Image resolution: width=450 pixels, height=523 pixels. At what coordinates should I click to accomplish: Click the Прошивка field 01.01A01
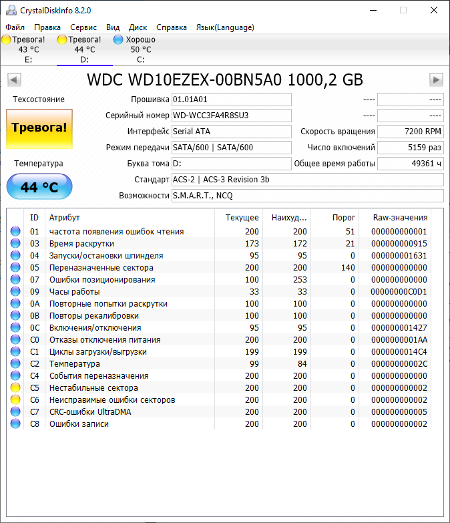232,100
